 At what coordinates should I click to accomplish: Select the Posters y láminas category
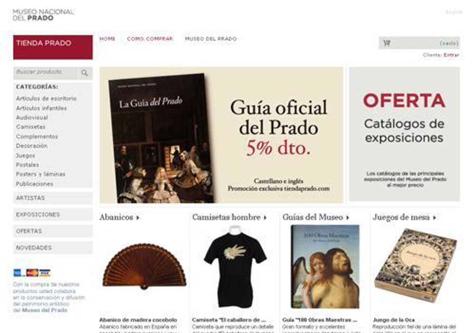click(41, 174)
